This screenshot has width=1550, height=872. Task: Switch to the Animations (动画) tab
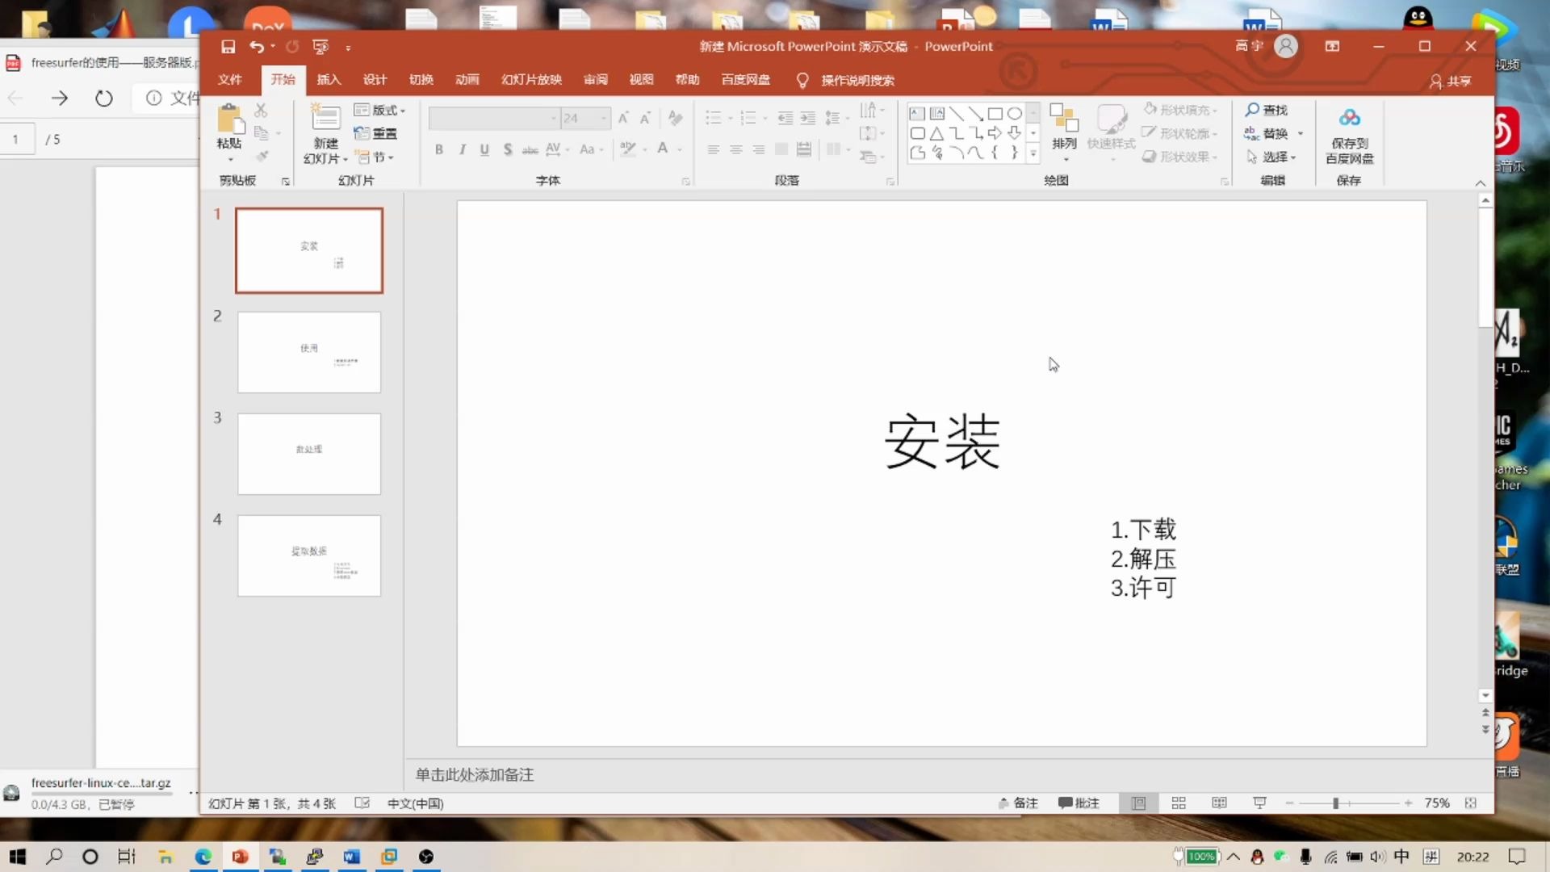pos(467,79)
